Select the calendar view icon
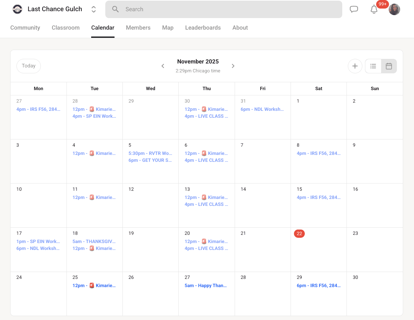The image size is (414, 320). [x=389, y=66]
